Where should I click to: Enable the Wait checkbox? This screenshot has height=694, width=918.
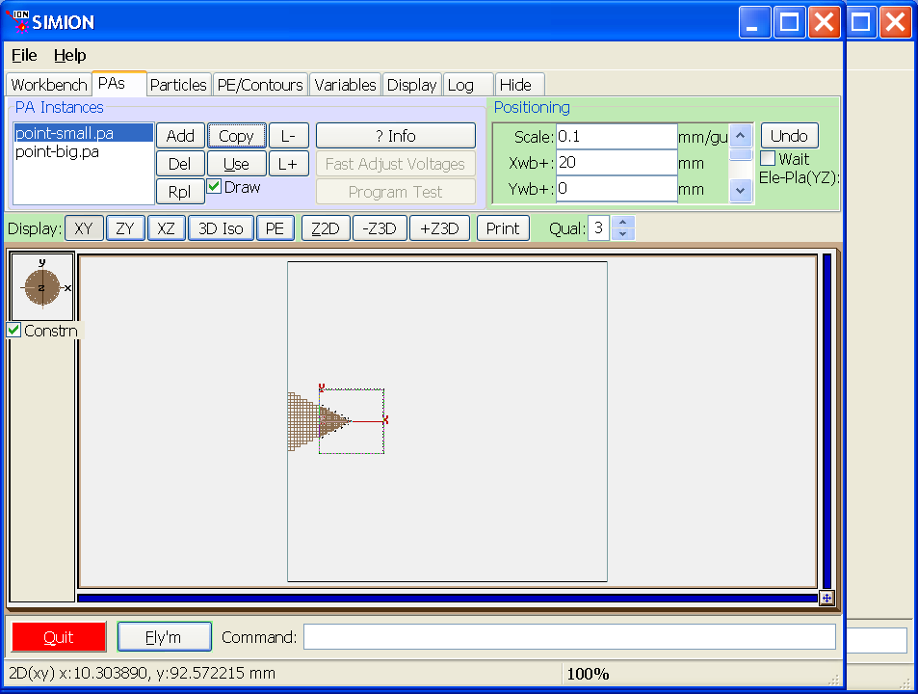point(768,158)
